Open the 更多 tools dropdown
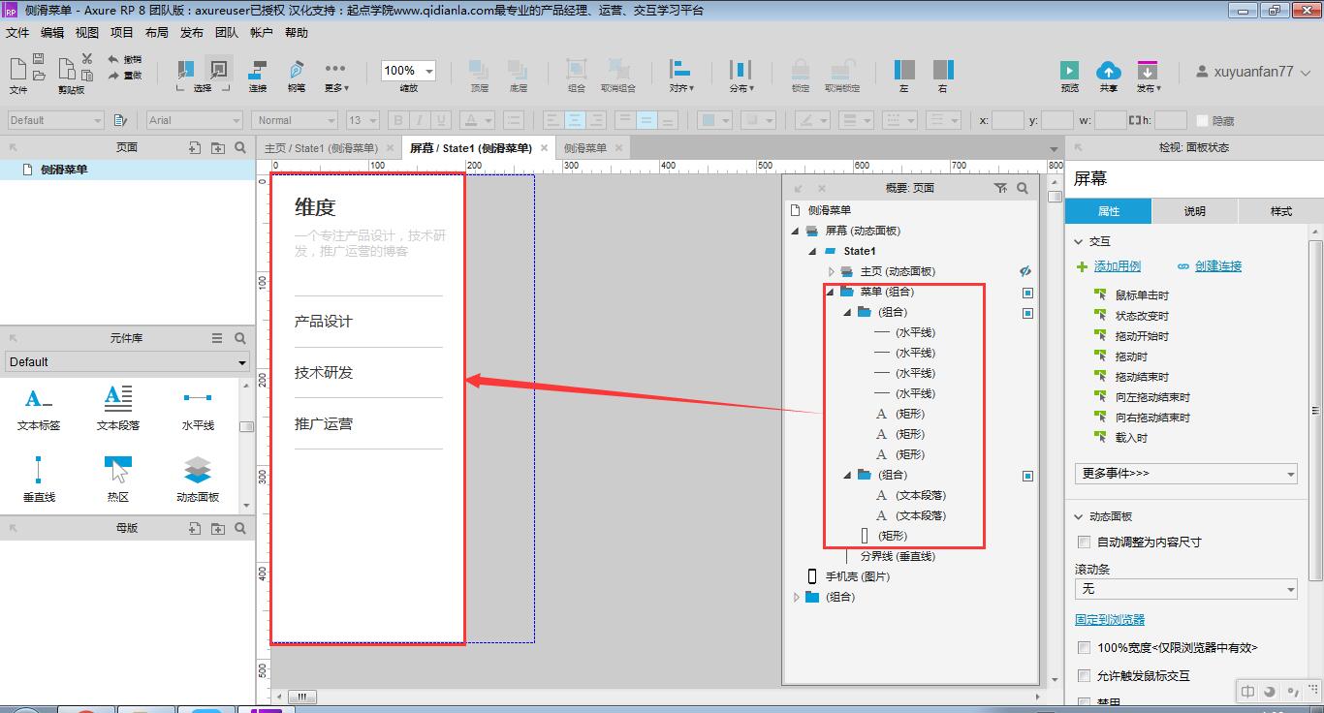Image resolution: width=1324 pixels, height=713 pixels. click(335, 76)
